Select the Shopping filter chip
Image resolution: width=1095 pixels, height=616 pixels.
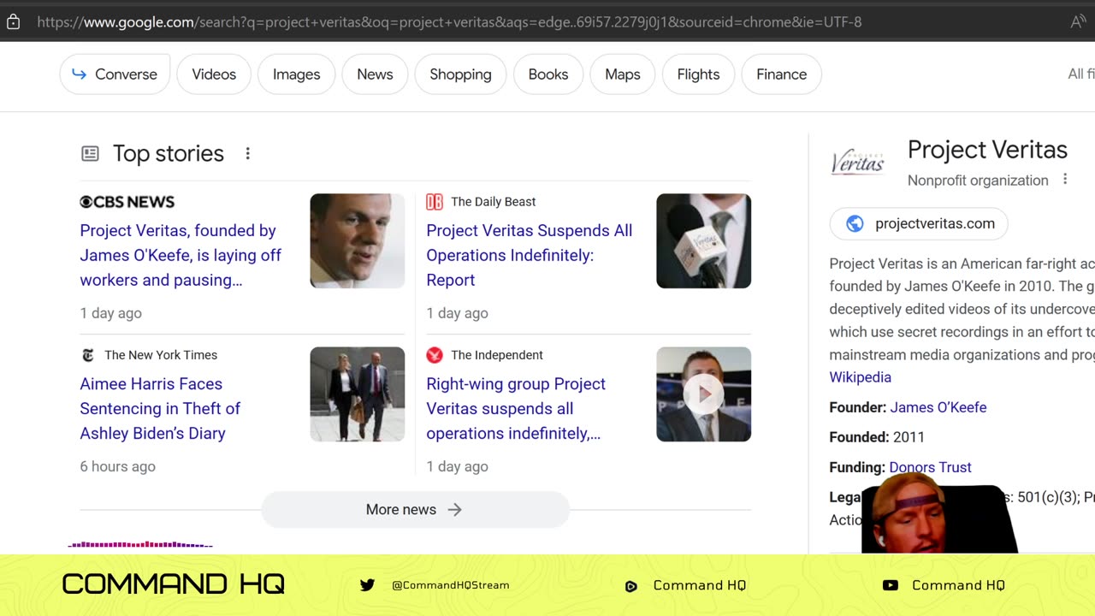click(460, 74)
